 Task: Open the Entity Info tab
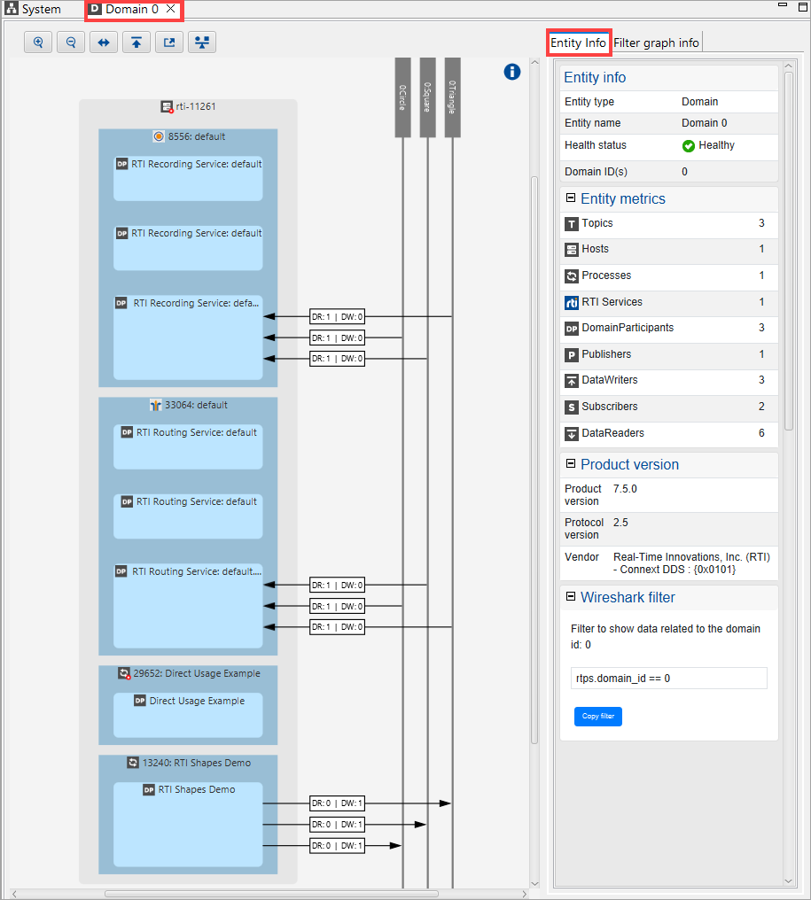click(578, 43)
